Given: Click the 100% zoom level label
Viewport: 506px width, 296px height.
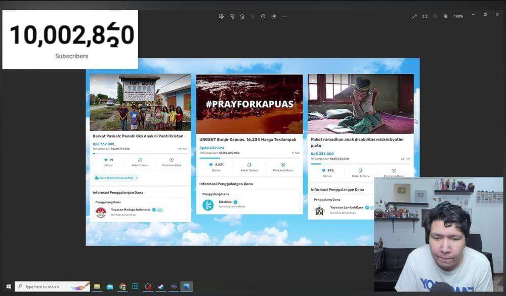Looking at the screenshot, I should click(x=458, y=16).
